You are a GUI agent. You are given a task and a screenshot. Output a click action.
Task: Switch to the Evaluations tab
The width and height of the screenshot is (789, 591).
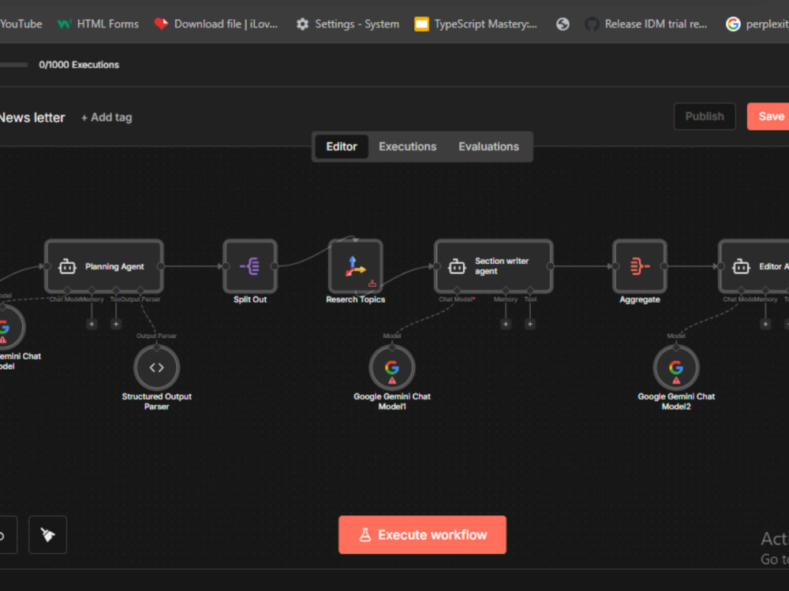point(488,147)
